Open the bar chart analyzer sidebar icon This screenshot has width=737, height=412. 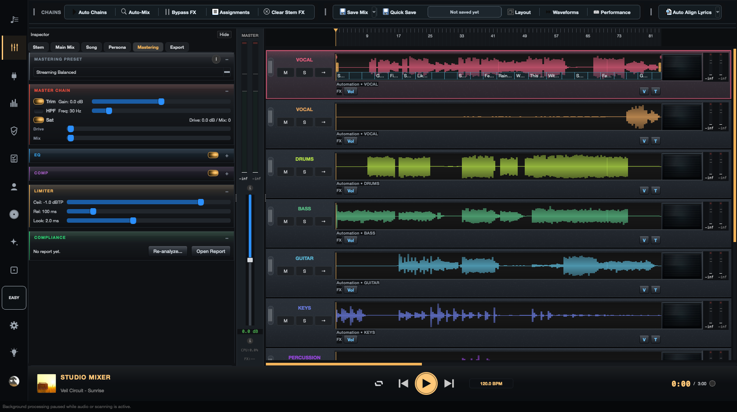pos(14,103)
